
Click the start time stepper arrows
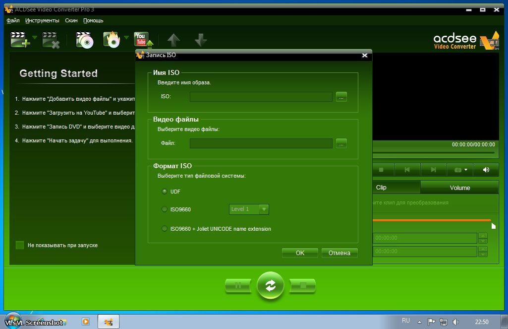pos(483,238)
